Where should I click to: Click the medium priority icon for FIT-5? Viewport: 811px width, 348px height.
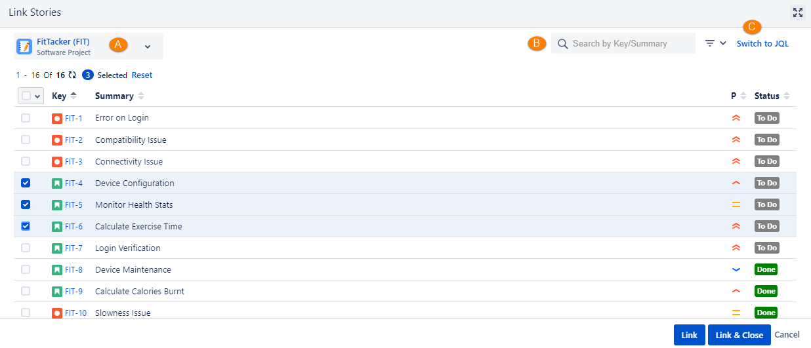coord(736,204)
